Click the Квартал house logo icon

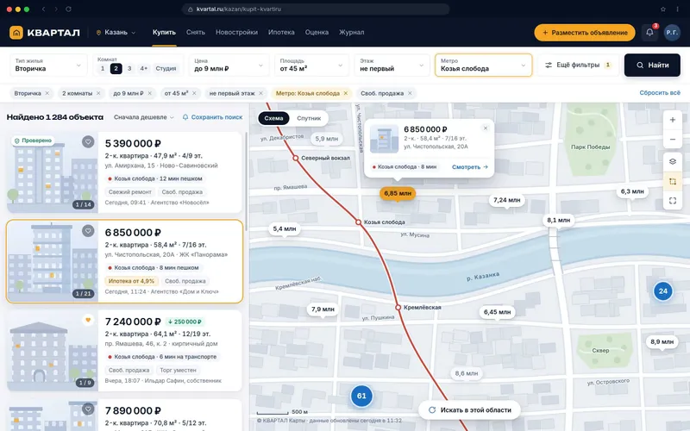[16, 32]
